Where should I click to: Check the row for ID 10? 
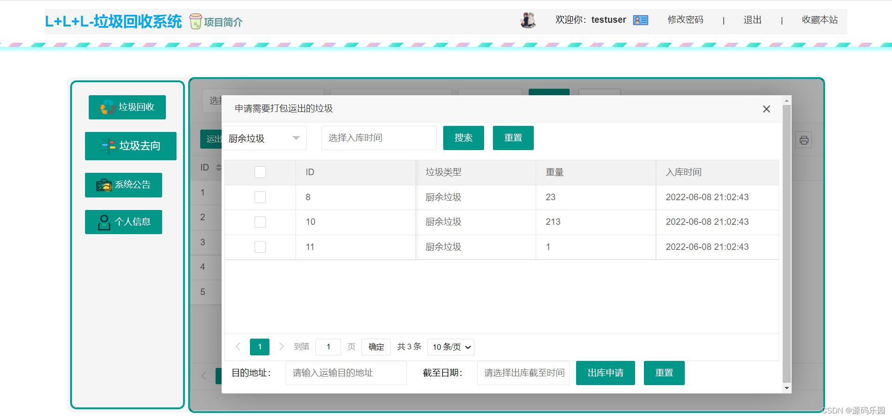(260, 222)
